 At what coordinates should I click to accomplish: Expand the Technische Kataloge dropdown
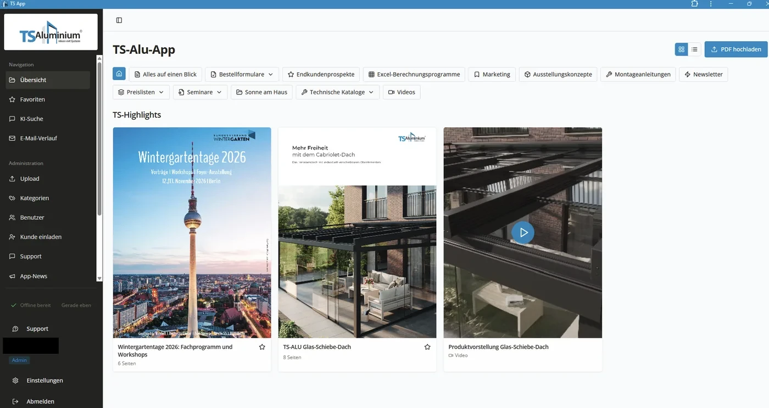click(337, 92)
